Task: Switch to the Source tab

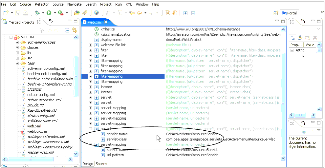Action: pyautogui.click(x=101, y=164)
